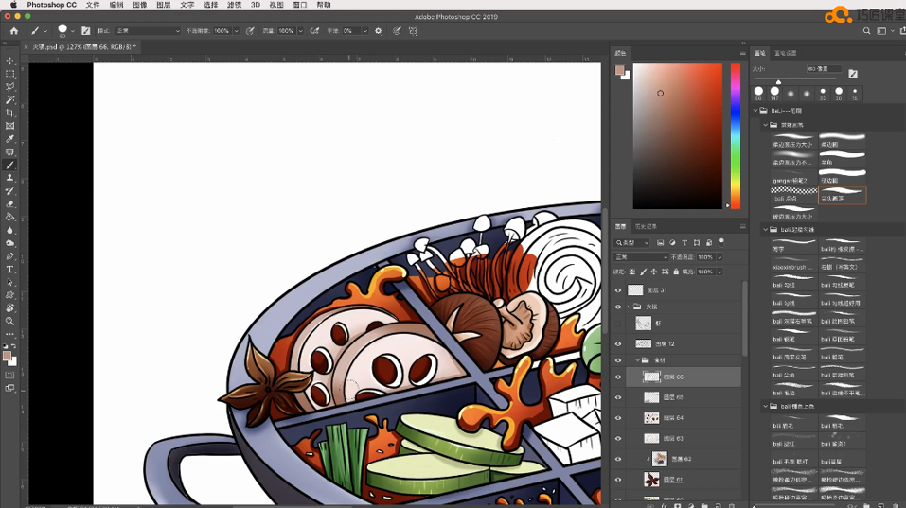This screenshot has width=906, height=508.
Task: Open the layer filter type dropdown
Action: pos(632,242)
